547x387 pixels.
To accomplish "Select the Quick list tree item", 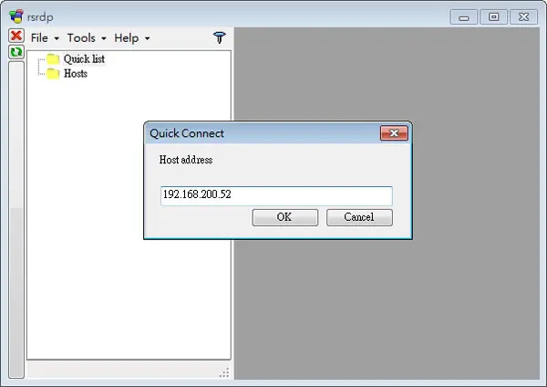I will tap(84, 59).
